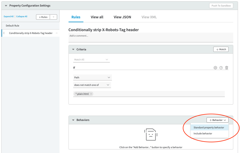This screenshot has height=153, width=240.
Task: Switch to the View all tab
Action: (x=97, y=17)
